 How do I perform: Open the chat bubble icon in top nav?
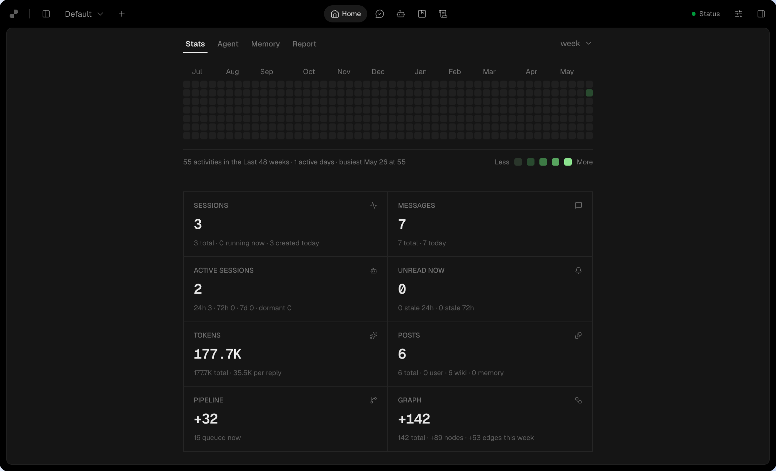(x=380, y=14)
